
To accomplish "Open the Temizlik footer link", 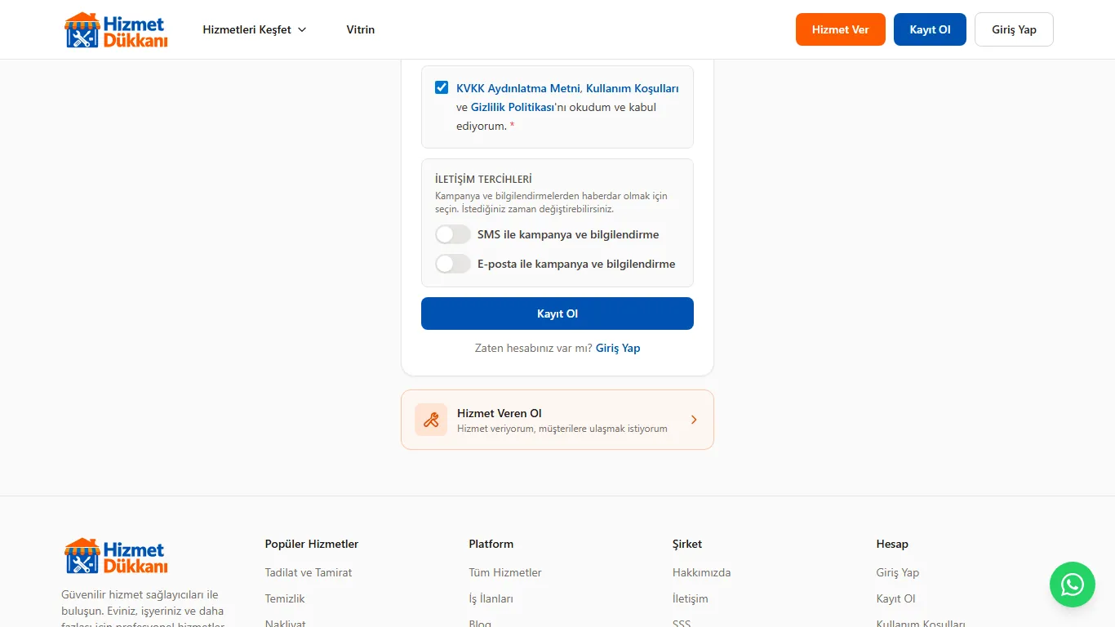I will point(285,598).
